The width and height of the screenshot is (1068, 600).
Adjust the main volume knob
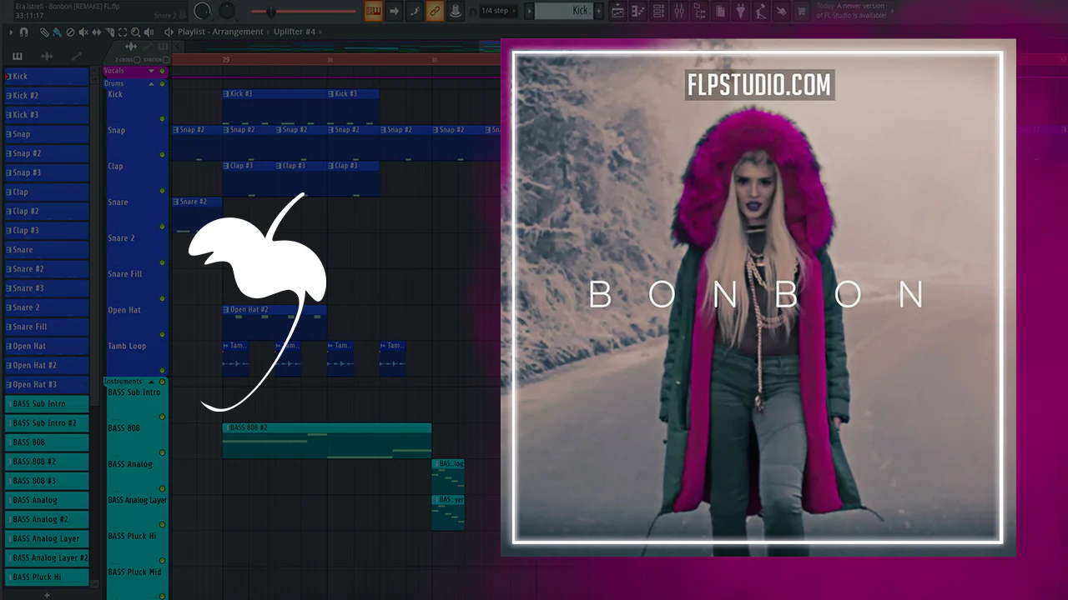pyautogui.click(x=202, y=11)
